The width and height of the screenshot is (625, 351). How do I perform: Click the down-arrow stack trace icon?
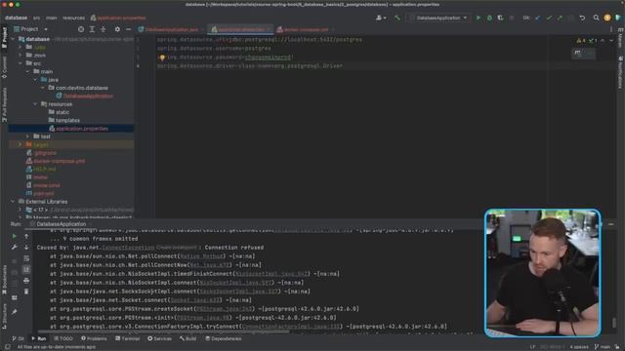point(26,247)
